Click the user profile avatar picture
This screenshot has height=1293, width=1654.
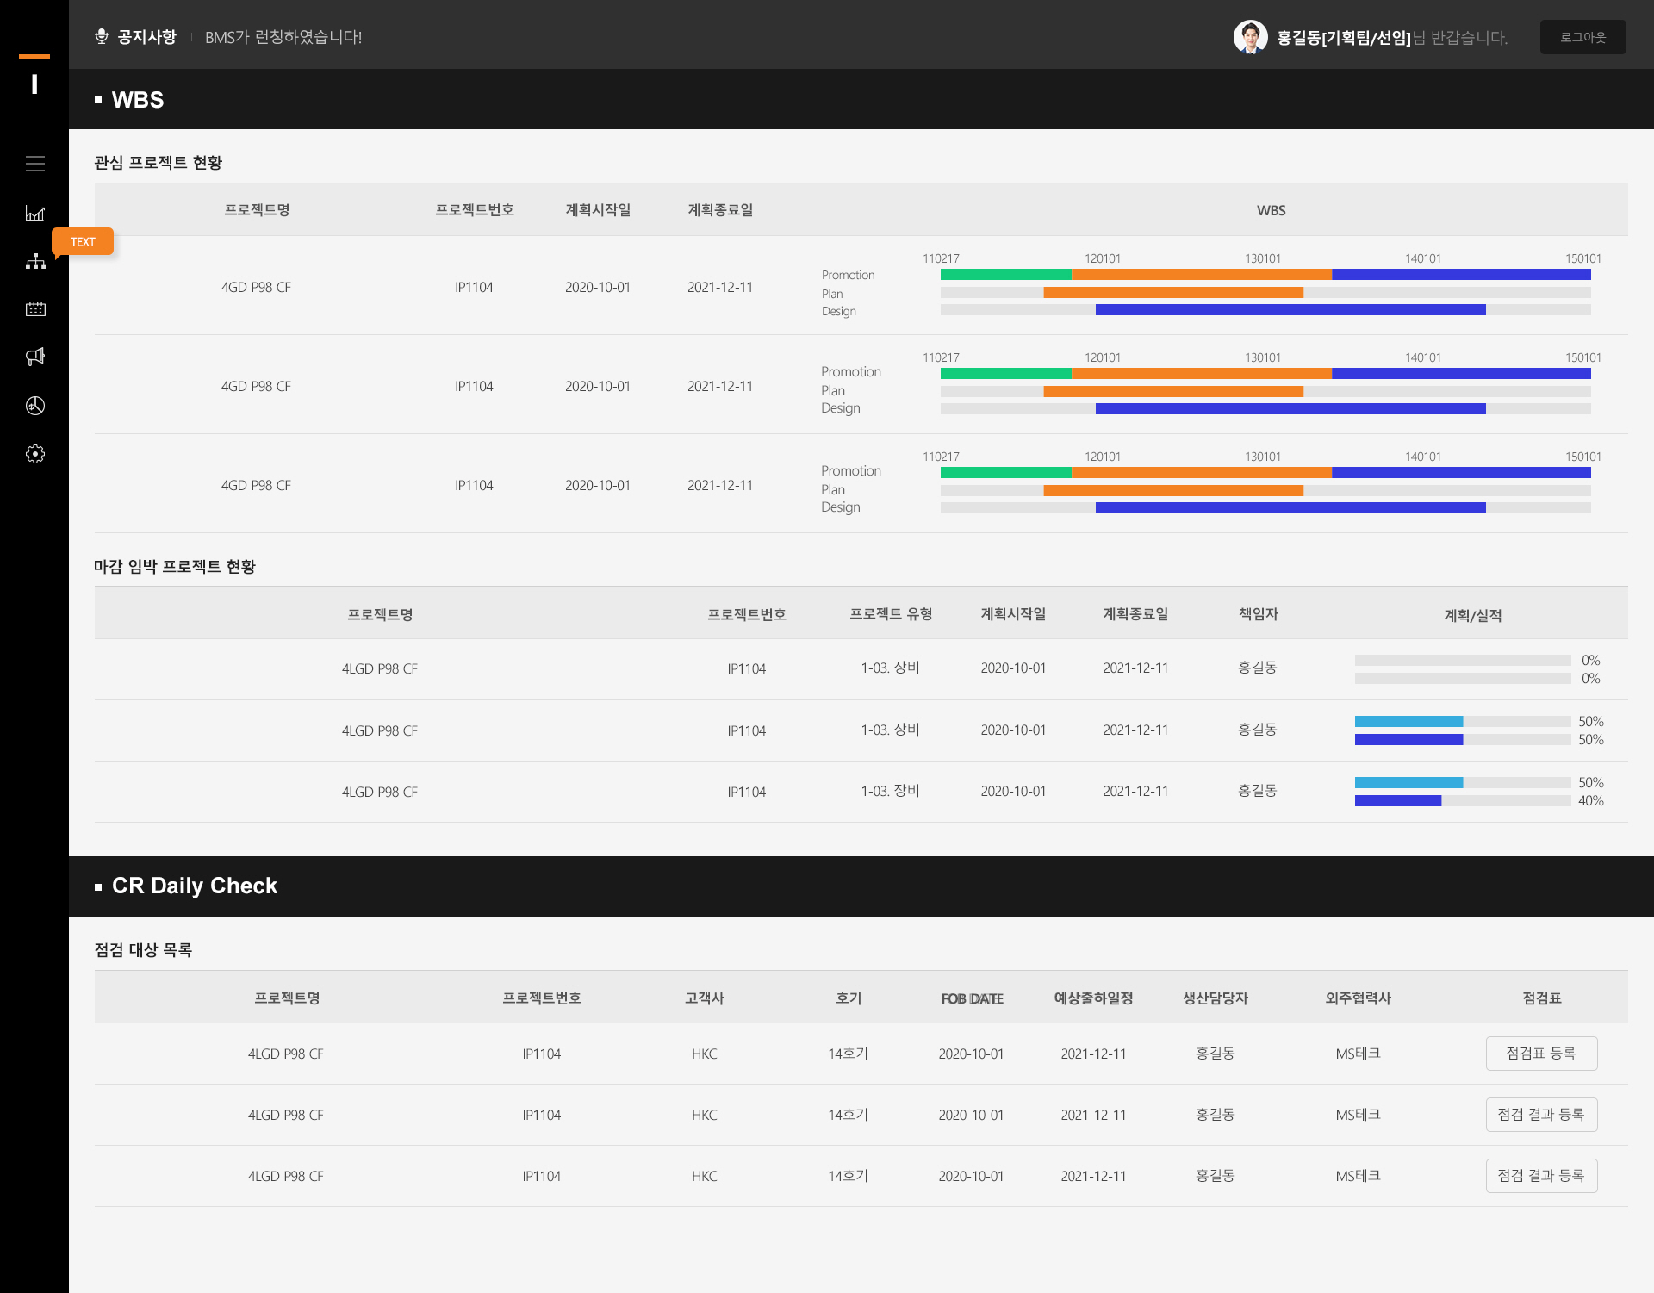click(x=1250, y=37)
